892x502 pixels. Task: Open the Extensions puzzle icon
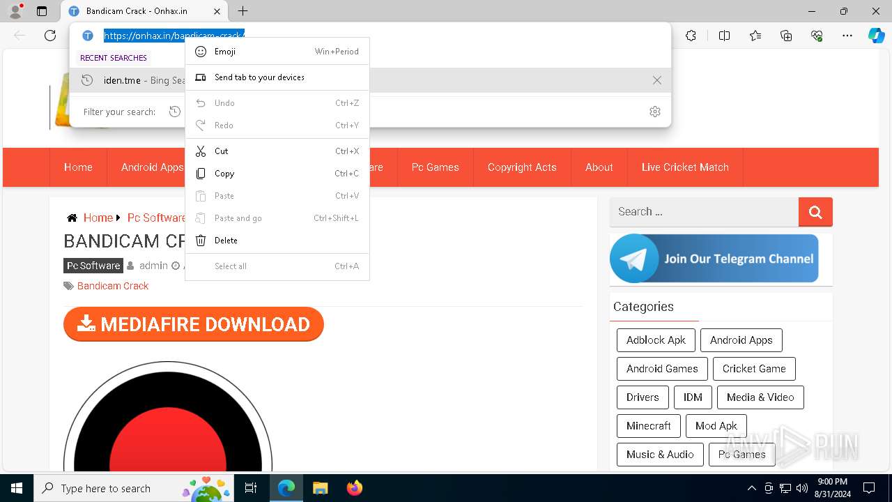(691, 36)
